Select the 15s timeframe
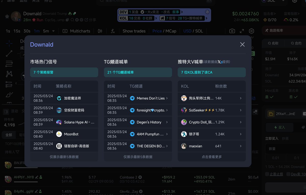The width and height of the screenshot is (306, 195). point(17,31)
